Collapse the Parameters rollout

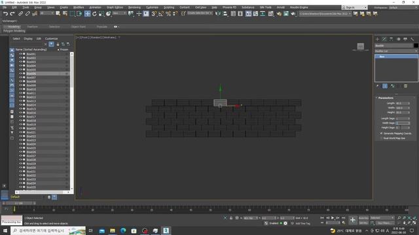pyautogui.click(x=386, y=98)
